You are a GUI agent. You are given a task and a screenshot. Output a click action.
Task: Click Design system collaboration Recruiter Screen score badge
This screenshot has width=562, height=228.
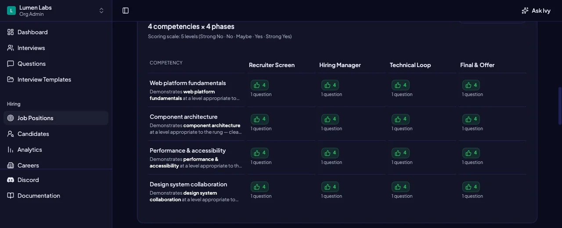click(x=259, y=186)
